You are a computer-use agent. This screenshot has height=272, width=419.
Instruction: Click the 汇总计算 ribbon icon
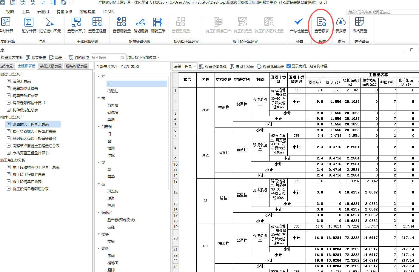pyautogui.click(x=29, y=25)
